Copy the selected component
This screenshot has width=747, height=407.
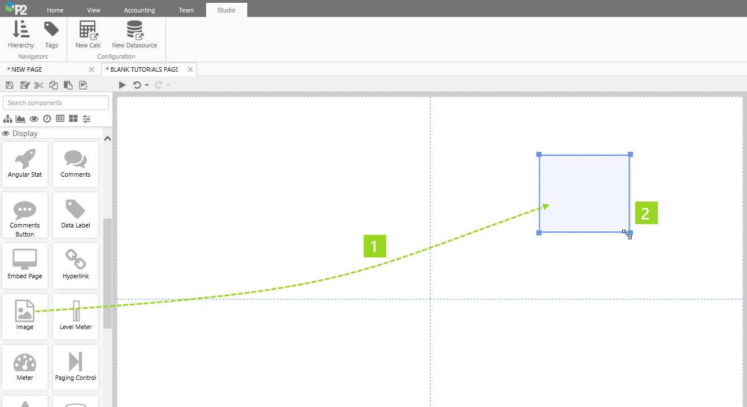[x=54, y=85]
